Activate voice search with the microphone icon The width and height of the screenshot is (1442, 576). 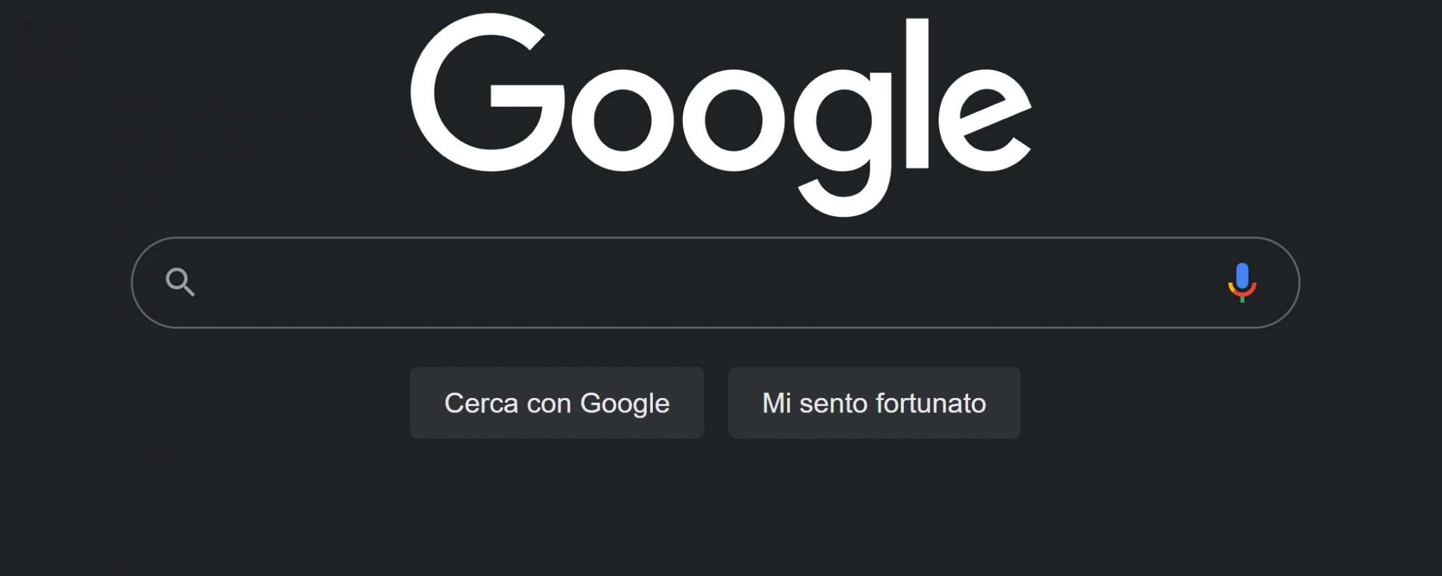click(1241, 282)
